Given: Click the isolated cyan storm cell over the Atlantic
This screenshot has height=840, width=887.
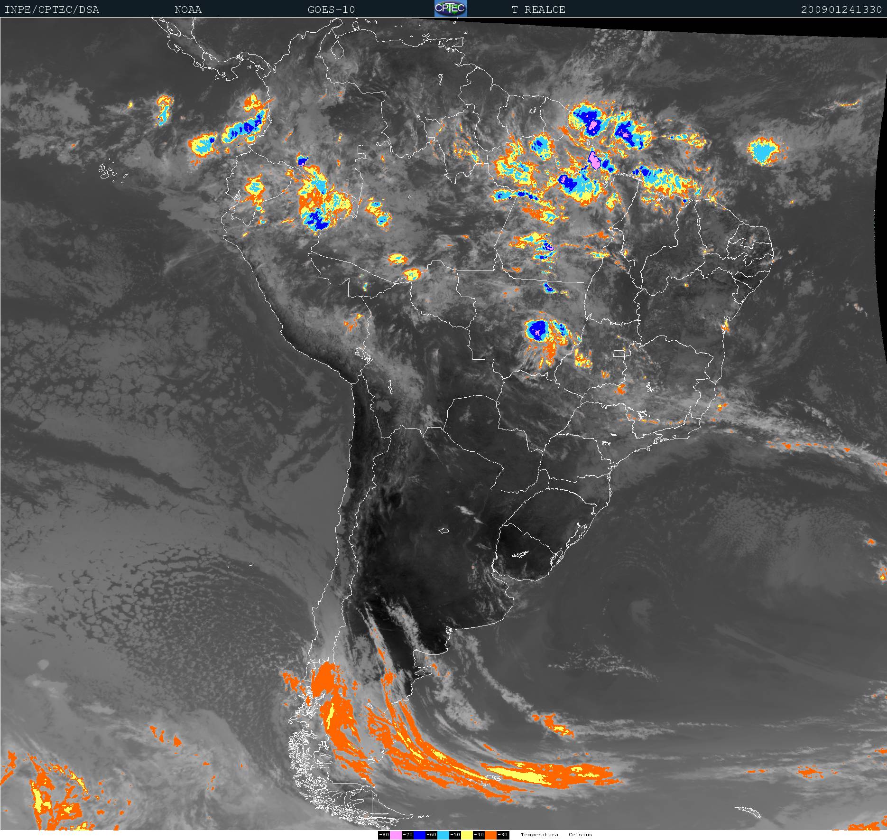Looking at the screenshot, I should tap(764, 152).
